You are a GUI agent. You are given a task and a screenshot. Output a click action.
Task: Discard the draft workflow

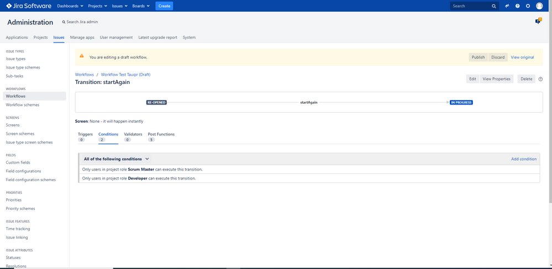(x=498, y=57)
